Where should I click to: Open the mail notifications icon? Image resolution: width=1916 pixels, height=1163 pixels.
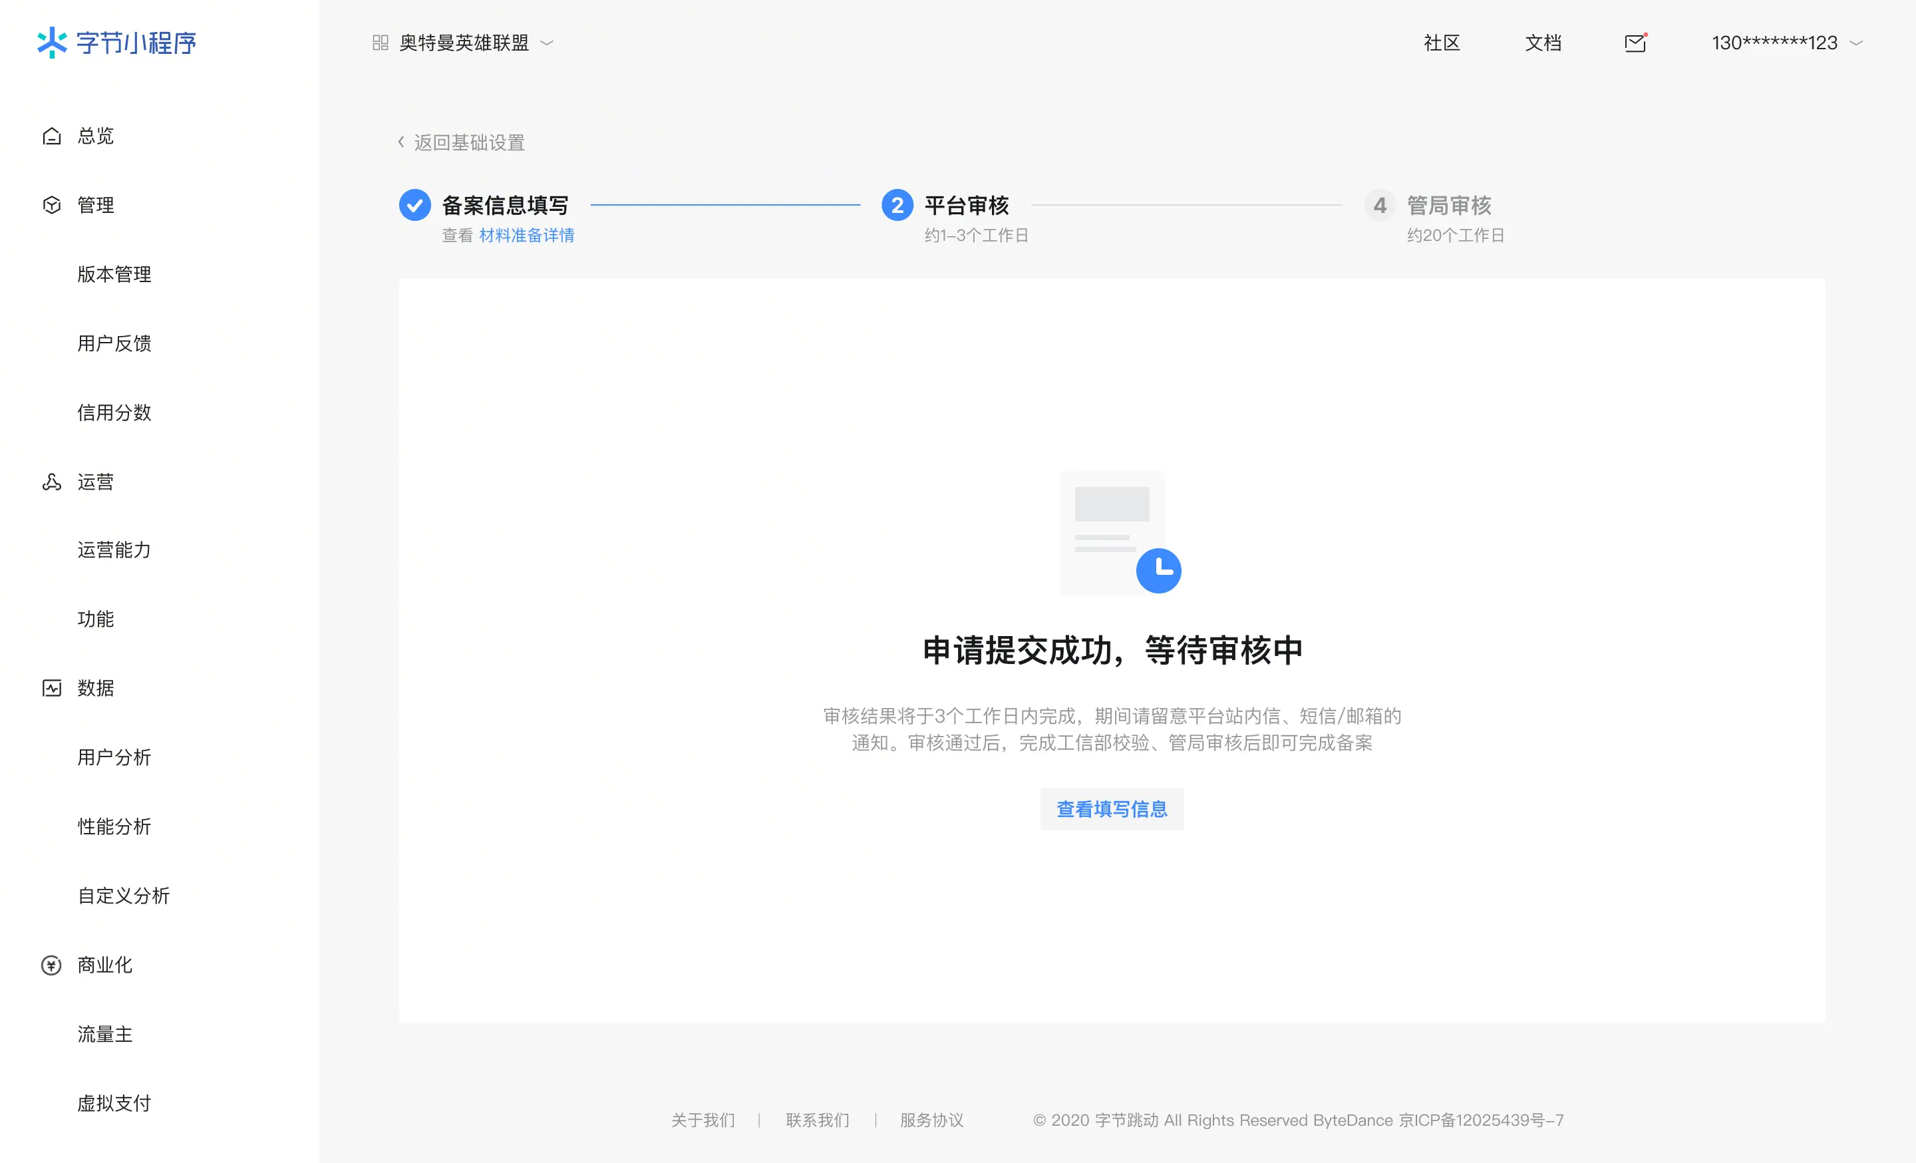(1635, 43)
